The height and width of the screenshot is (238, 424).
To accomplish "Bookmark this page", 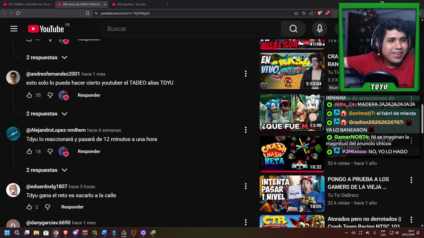I will 87,13.
